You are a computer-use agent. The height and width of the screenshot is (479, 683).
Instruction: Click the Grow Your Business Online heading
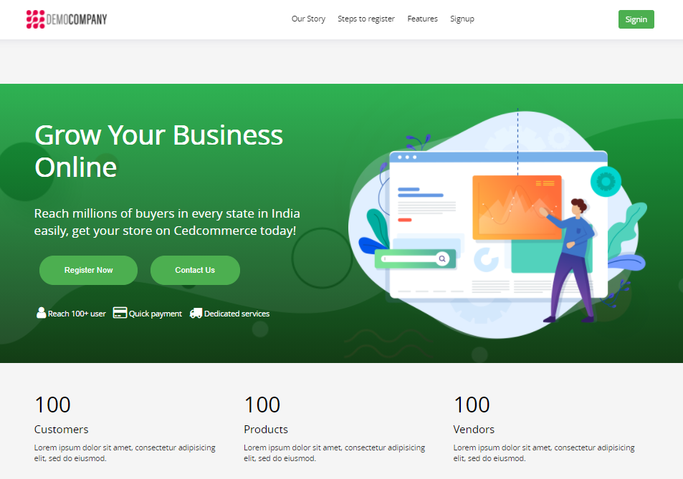click(x=158, y=151)
